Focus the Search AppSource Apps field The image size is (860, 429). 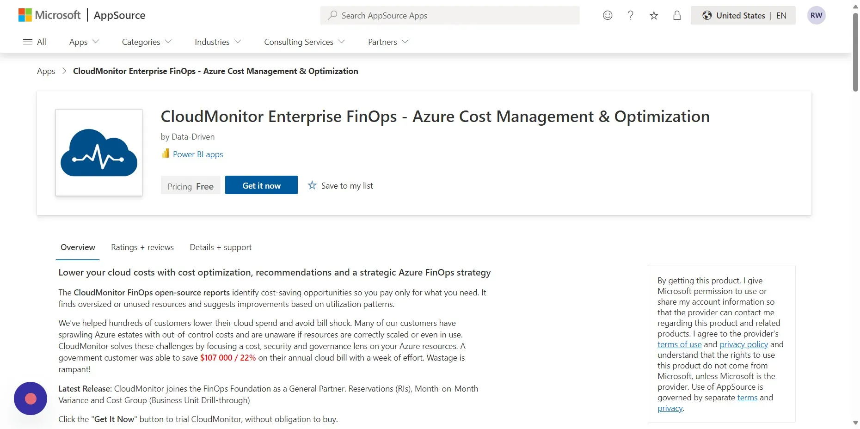tap(450, 15)
